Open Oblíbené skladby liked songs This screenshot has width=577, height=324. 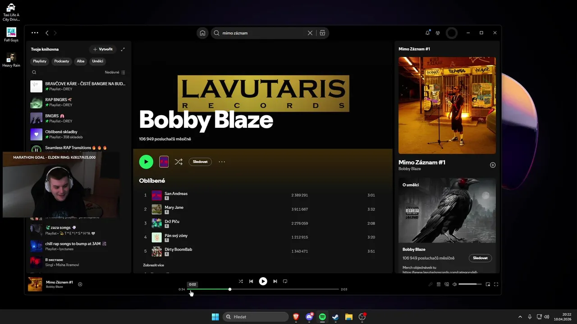78,134
